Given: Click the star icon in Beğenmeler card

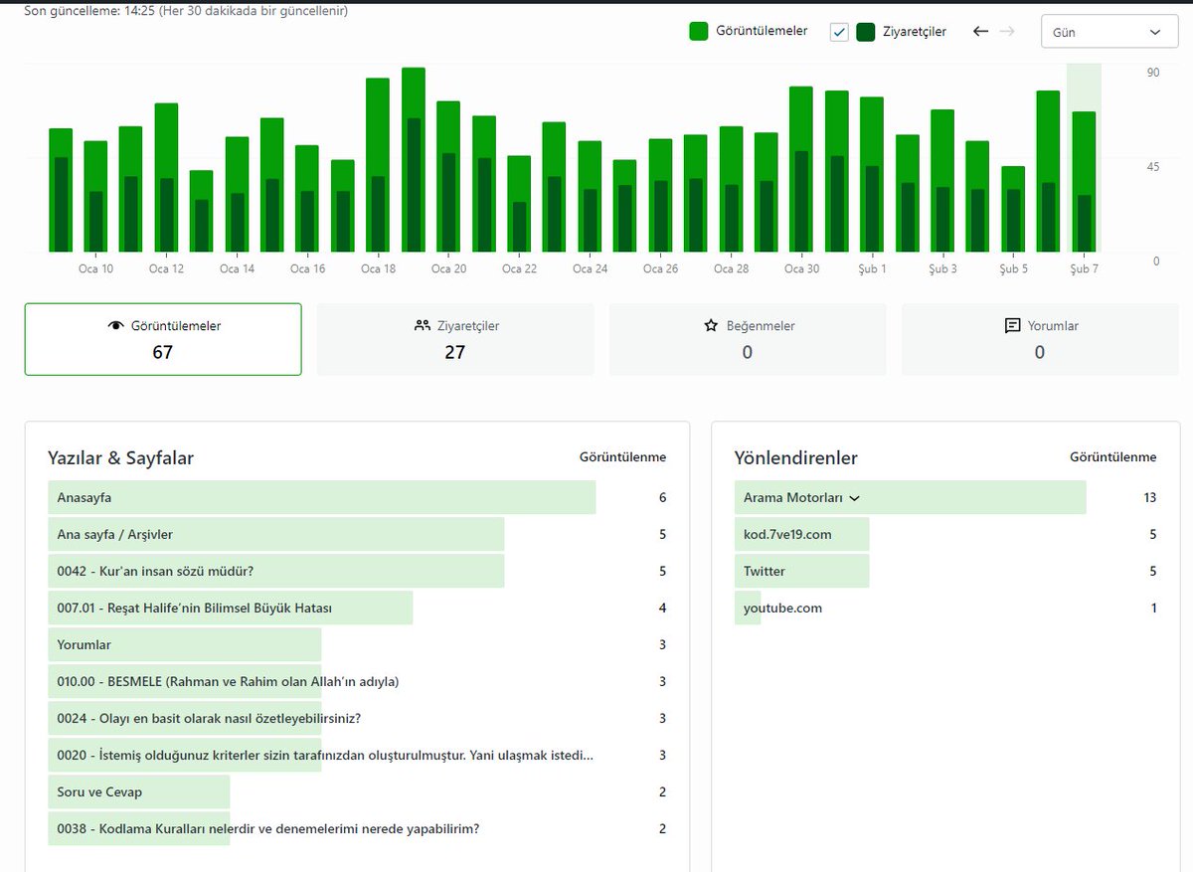Looking at the screenshot, I should (x=711, y=326).
